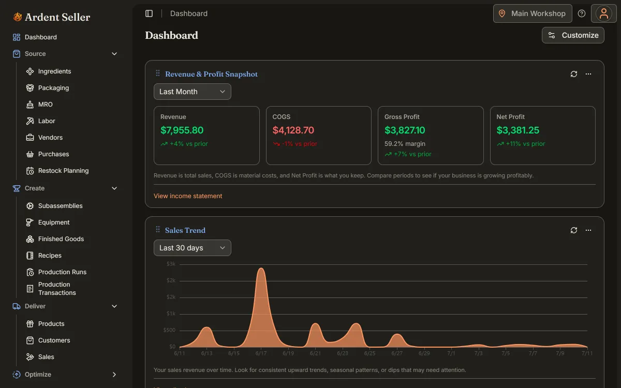621x388 pixels.
Task: Click the +11% vs prior text
Action: (525, 144)
